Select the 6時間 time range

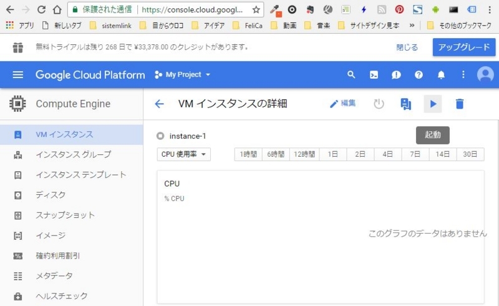276,154
